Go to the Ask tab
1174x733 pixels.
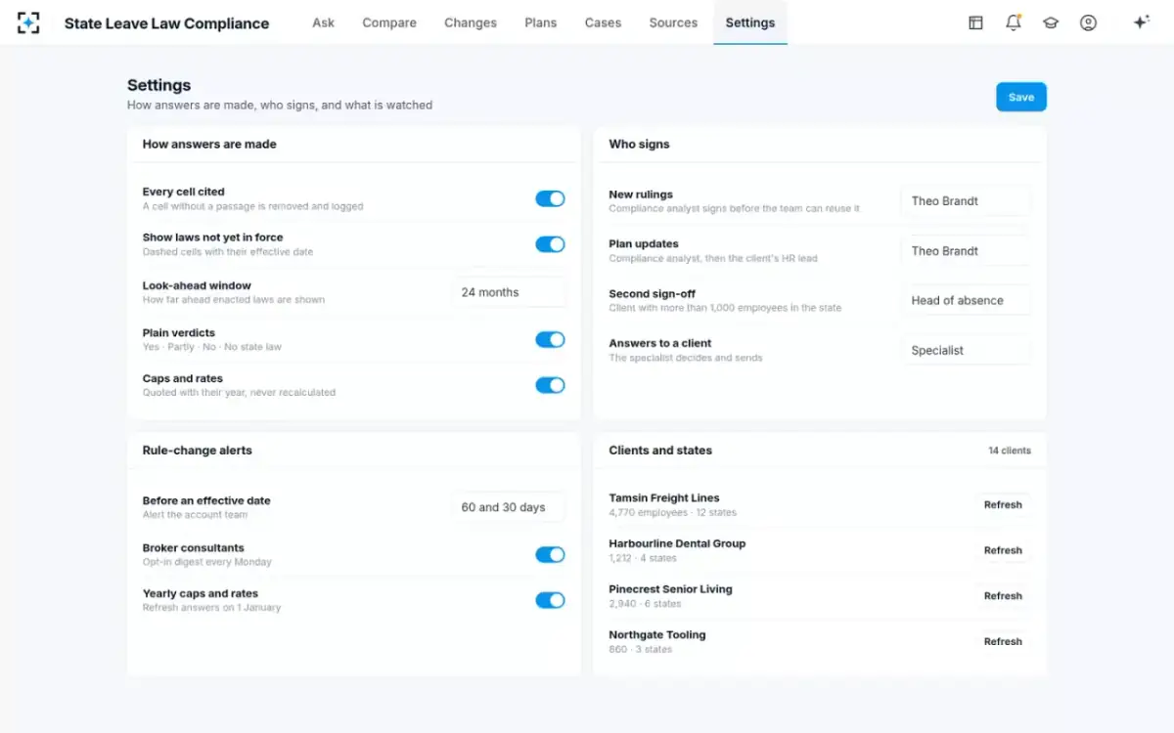point(323,22)
